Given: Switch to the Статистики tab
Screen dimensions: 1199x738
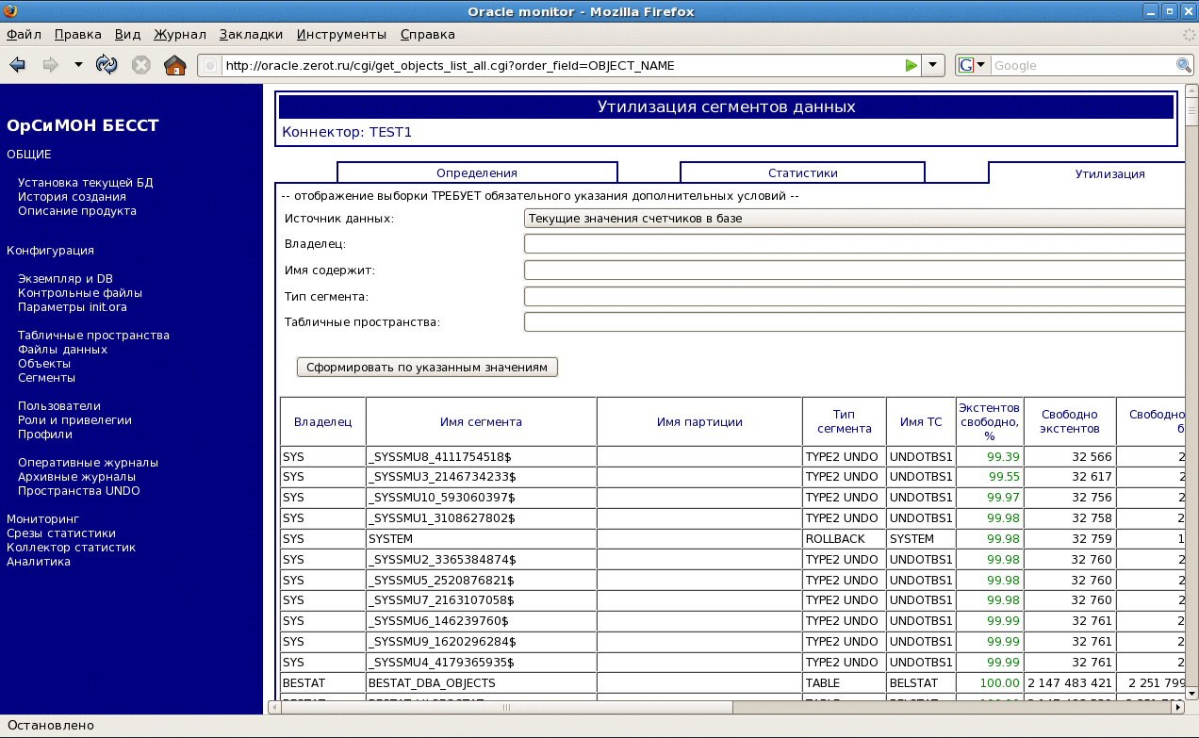Looking at the screenshot, I should 802,173.
